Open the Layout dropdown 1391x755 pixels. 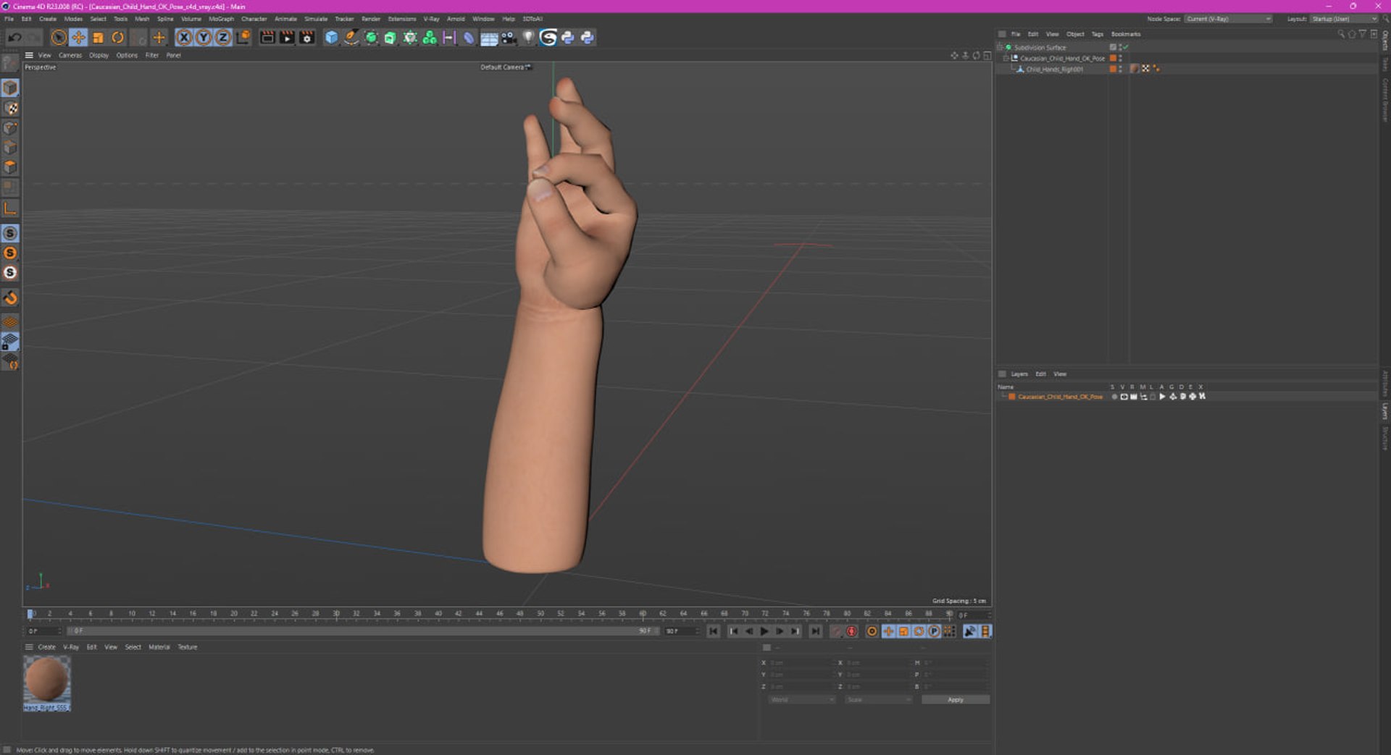1344,19
